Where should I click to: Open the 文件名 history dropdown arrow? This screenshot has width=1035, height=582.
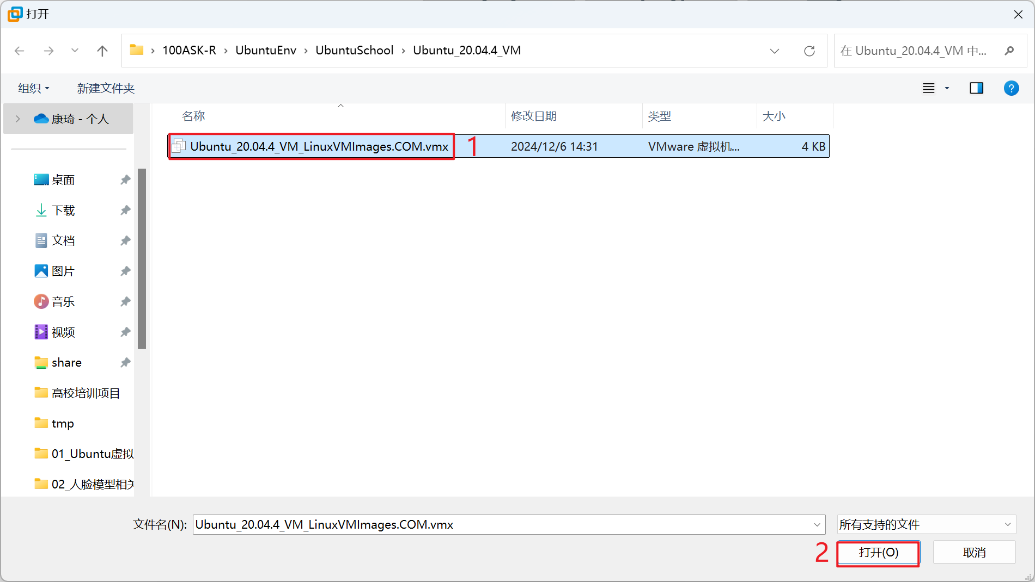pos(817,524)
